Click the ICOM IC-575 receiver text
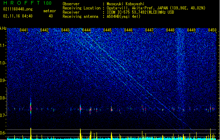This screenshot has width=220, height=140. 140,12
